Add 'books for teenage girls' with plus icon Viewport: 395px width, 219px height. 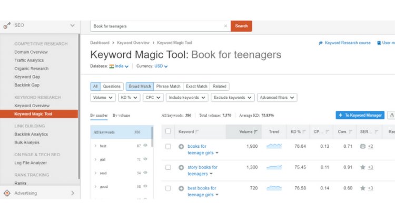point(181,146)
